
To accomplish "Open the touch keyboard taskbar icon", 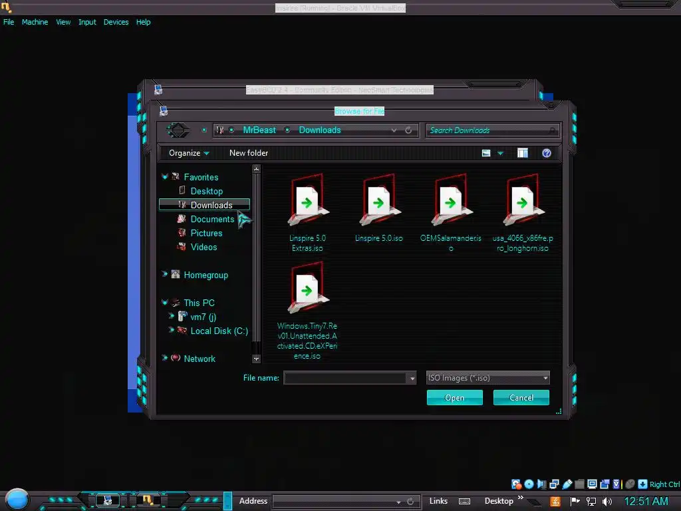I will click(x=464, y=502).
